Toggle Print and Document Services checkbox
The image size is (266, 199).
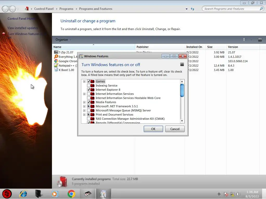(89, 114)
